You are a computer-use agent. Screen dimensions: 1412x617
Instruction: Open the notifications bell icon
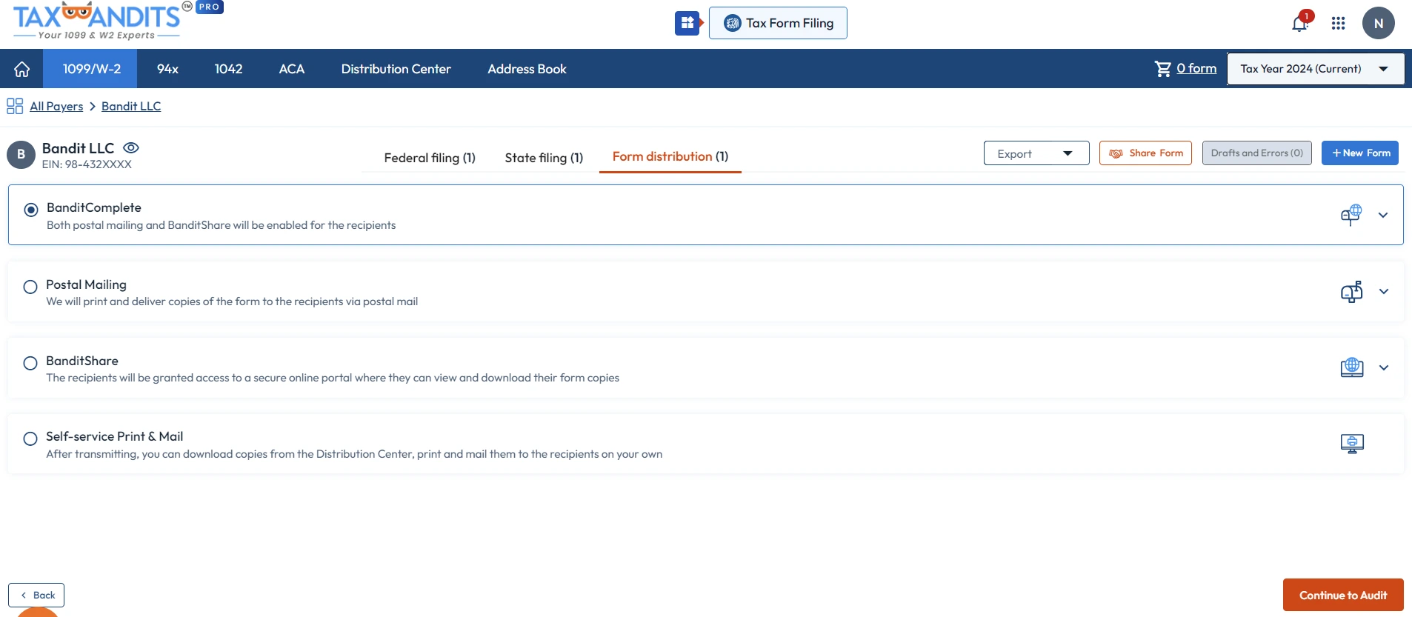click(1299, 24)
